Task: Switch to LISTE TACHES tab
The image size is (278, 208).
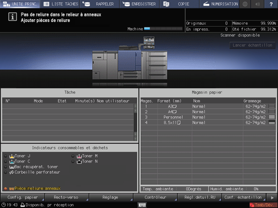Action: (x=60, y=4)
